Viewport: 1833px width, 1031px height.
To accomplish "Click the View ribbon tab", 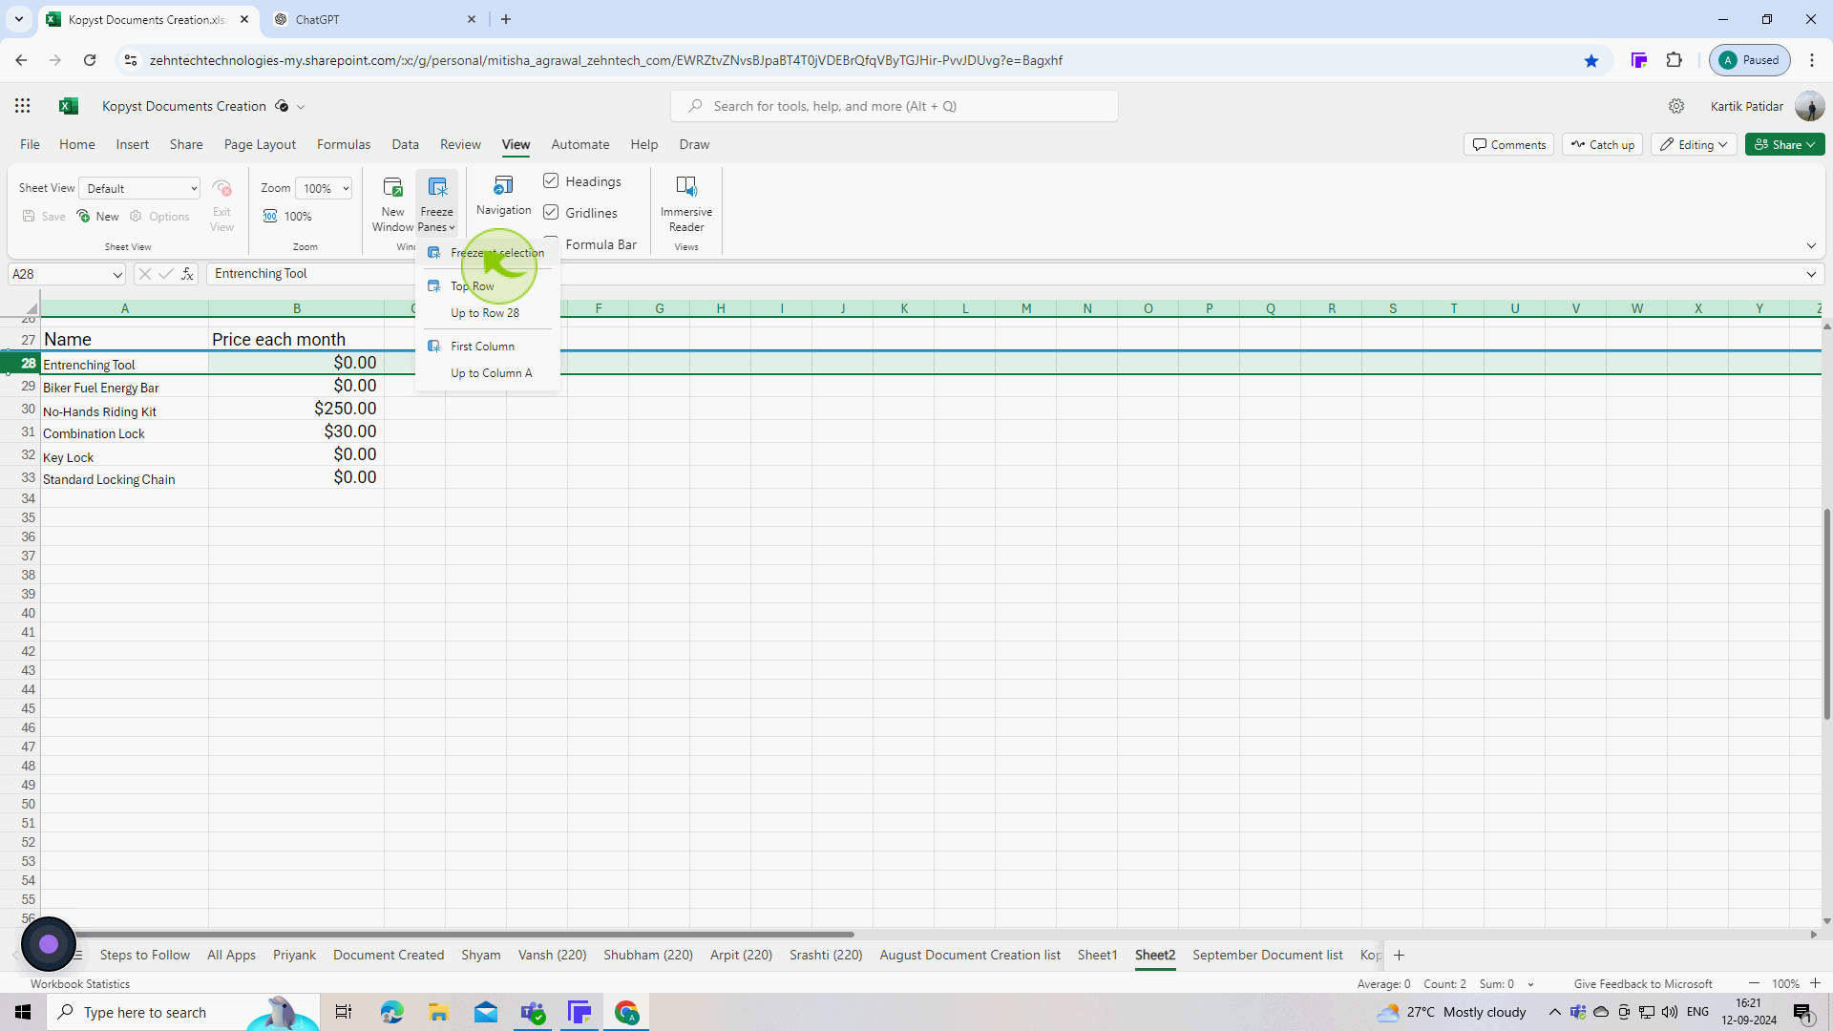I will tap(516, 143).
